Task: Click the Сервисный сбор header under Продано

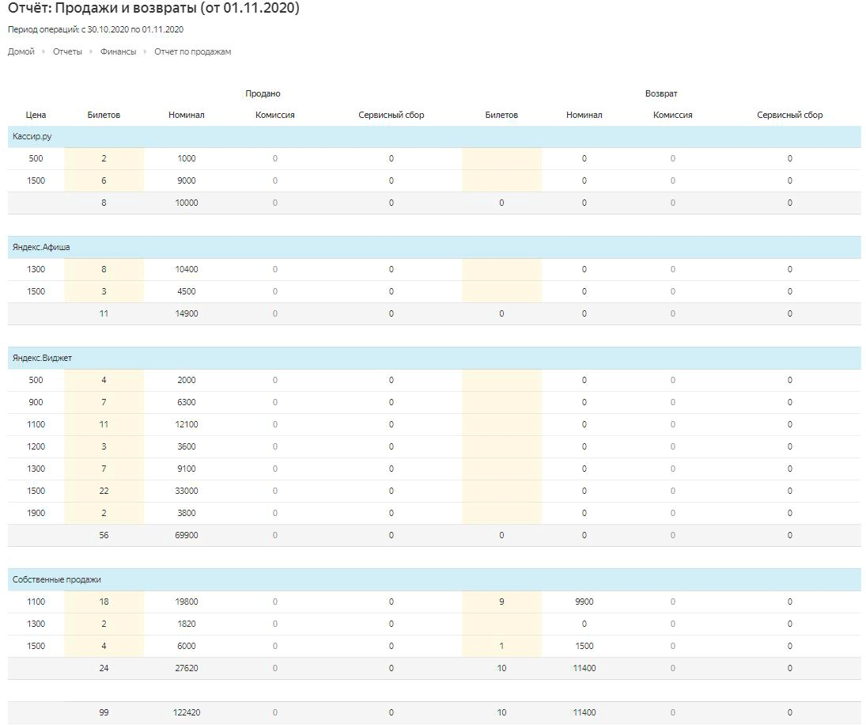Action: tap(391, 115)
